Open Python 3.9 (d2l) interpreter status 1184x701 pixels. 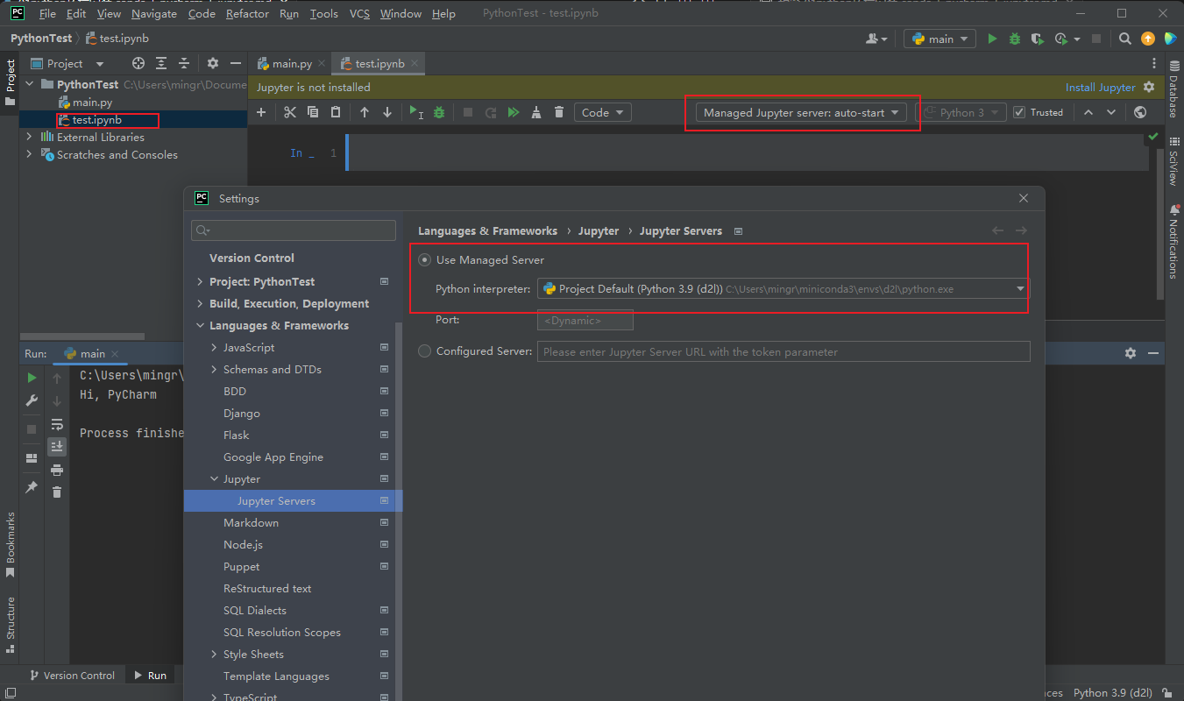[1113, 692]
